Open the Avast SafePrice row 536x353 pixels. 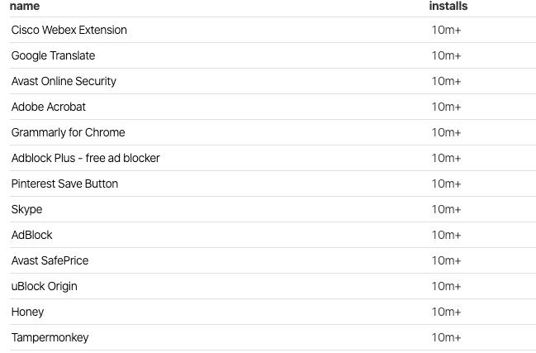click(x=50, y=260)
